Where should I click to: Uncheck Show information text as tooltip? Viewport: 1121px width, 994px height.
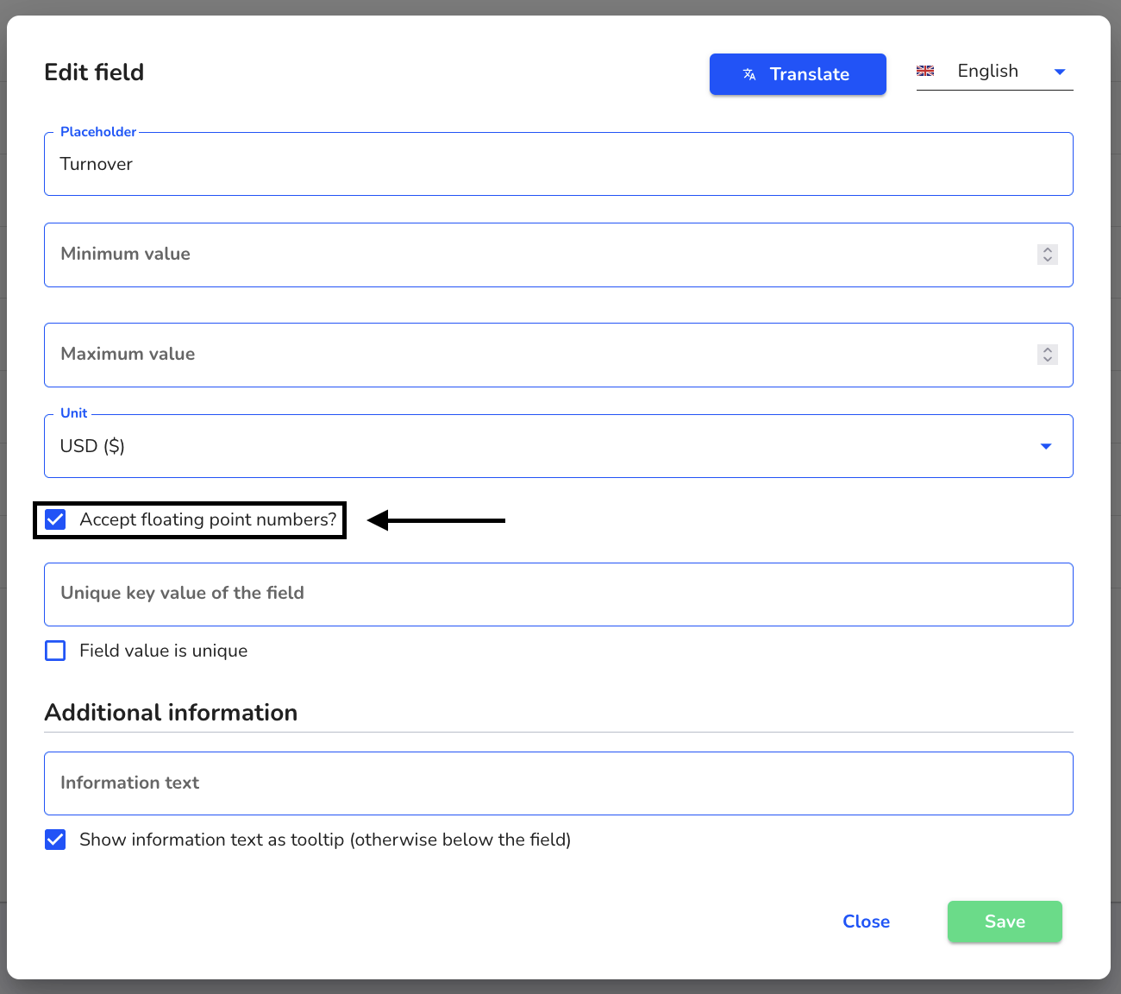[x=55, y=840]
